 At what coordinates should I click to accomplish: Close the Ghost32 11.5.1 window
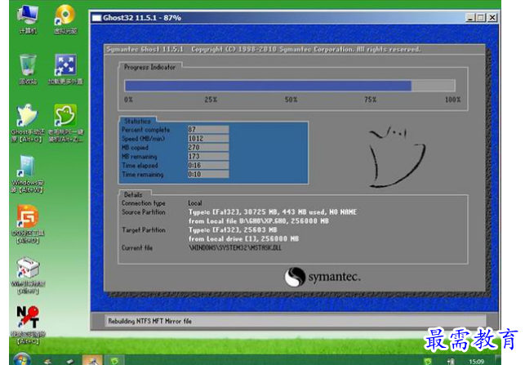(492, 18)
